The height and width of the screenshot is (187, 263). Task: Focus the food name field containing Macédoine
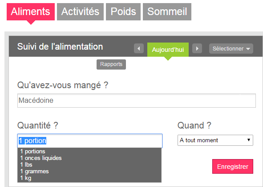(137, 101)
